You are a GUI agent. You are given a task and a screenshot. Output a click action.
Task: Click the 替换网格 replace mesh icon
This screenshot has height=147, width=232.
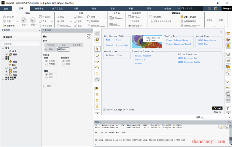pos(89,21)
